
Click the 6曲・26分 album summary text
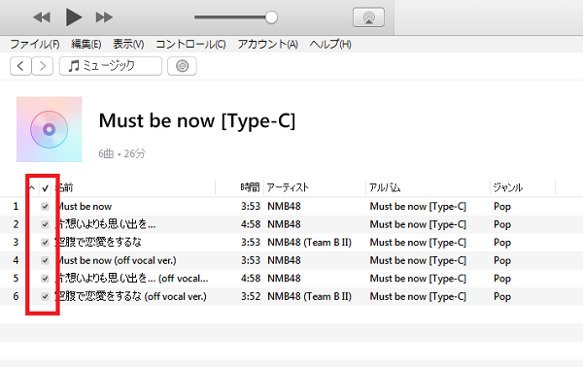point(122,153)
